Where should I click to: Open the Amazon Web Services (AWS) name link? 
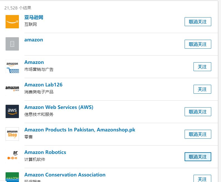point(59,107)
